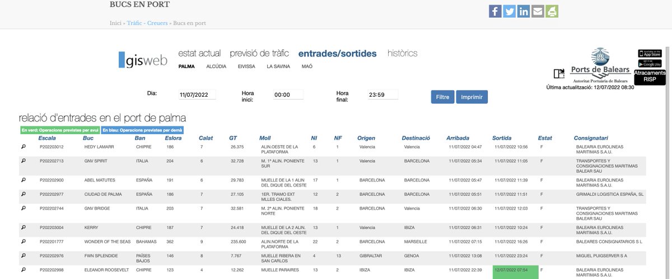Open Atracaments RISP button
The width and height of the screenshot is (672, 279).
click(650, 77)
